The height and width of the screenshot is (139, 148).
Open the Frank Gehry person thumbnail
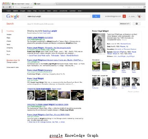[x=106, y=82]
